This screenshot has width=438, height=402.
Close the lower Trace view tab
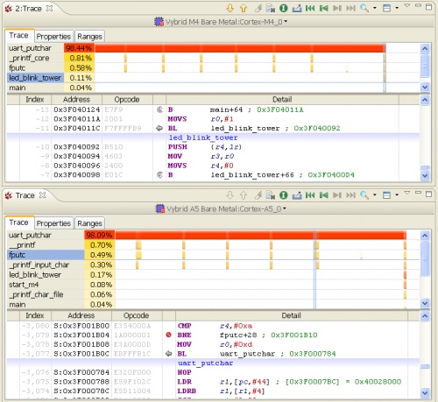click(43, 195)
